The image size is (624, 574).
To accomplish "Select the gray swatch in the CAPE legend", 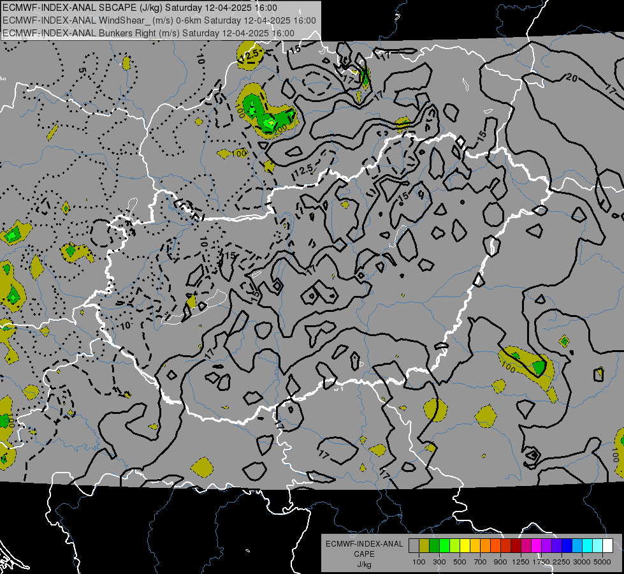I will pyautogui.click(x=414, y=546).
